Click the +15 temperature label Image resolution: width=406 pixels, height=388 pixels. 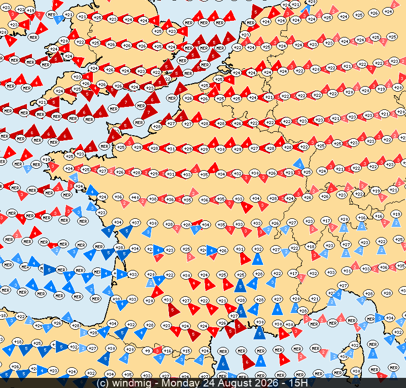tap(186, 351)
